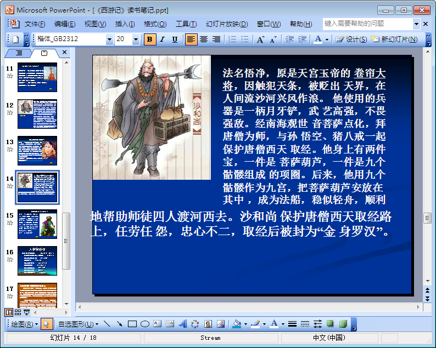Image resolution: width=436 pixels, height=348 pixels.
Task: Switch to Slide Sorter view icon
Action: pos(18,312)
